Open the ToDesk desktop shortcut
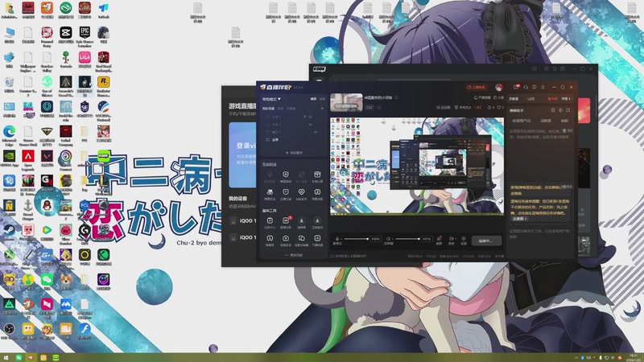 point(103,10)
